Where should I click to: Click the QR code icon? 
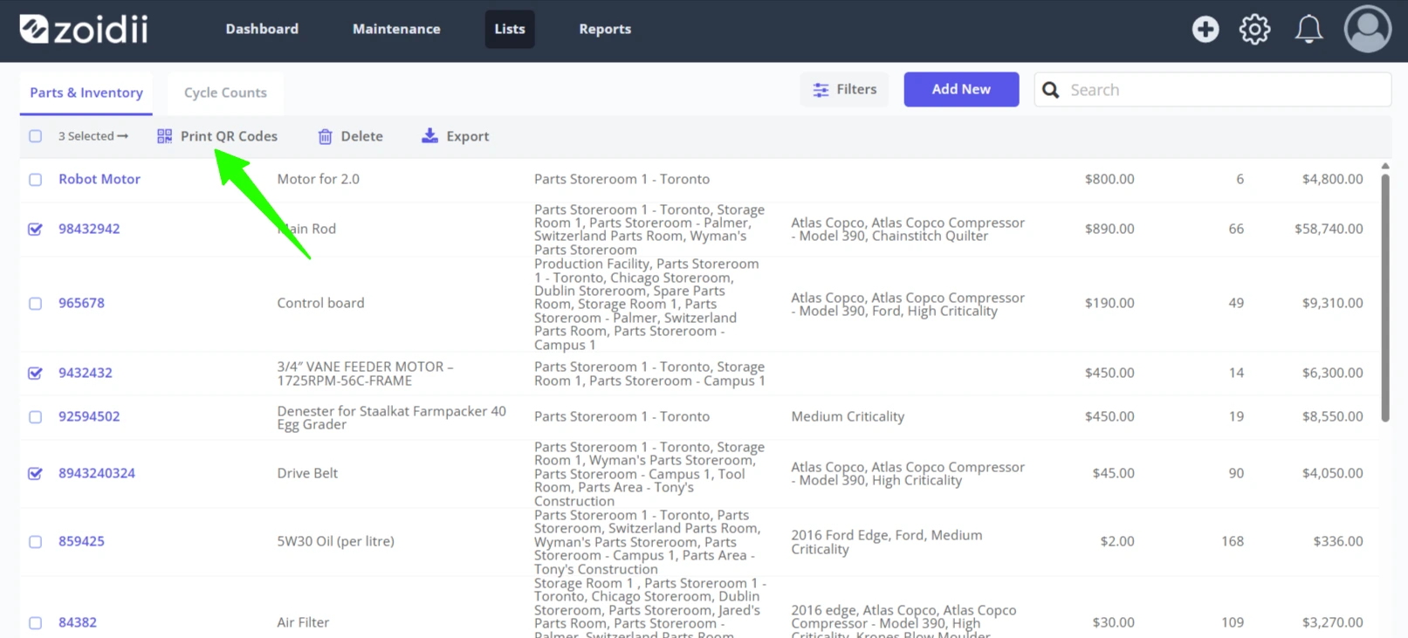[164, 136]
